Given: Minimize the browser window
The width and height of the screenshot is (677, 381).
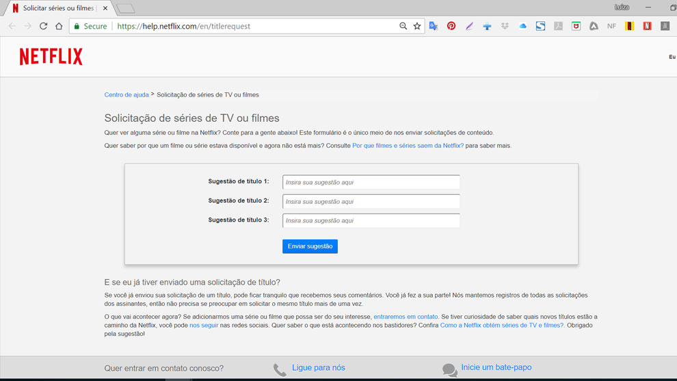Looking at the screenshot, I should click(648, 8).
